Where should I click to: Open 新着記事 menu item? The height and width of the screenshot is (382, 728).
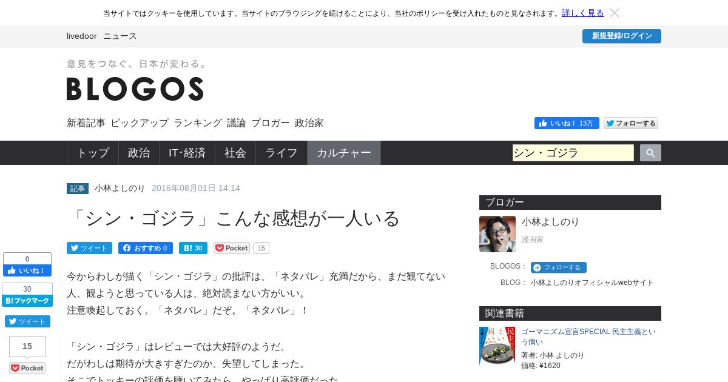(86, 122)
